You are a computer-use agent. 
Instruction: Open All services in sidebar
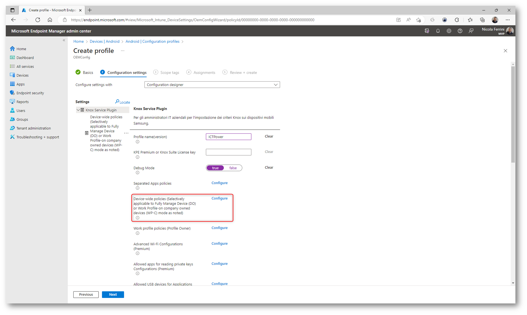25,66
